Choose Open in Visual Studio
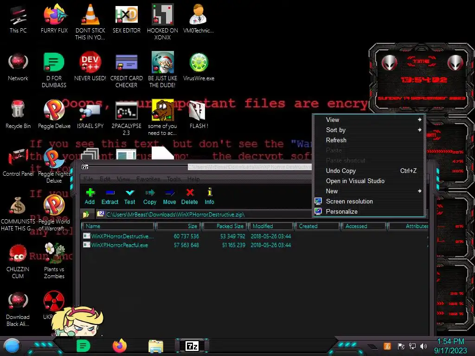This screenshot has width=475, height=356. pyautogui.click(x=369, y=181)
